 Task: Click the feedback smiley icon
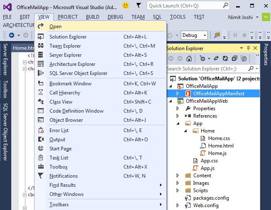click(126, 6)
